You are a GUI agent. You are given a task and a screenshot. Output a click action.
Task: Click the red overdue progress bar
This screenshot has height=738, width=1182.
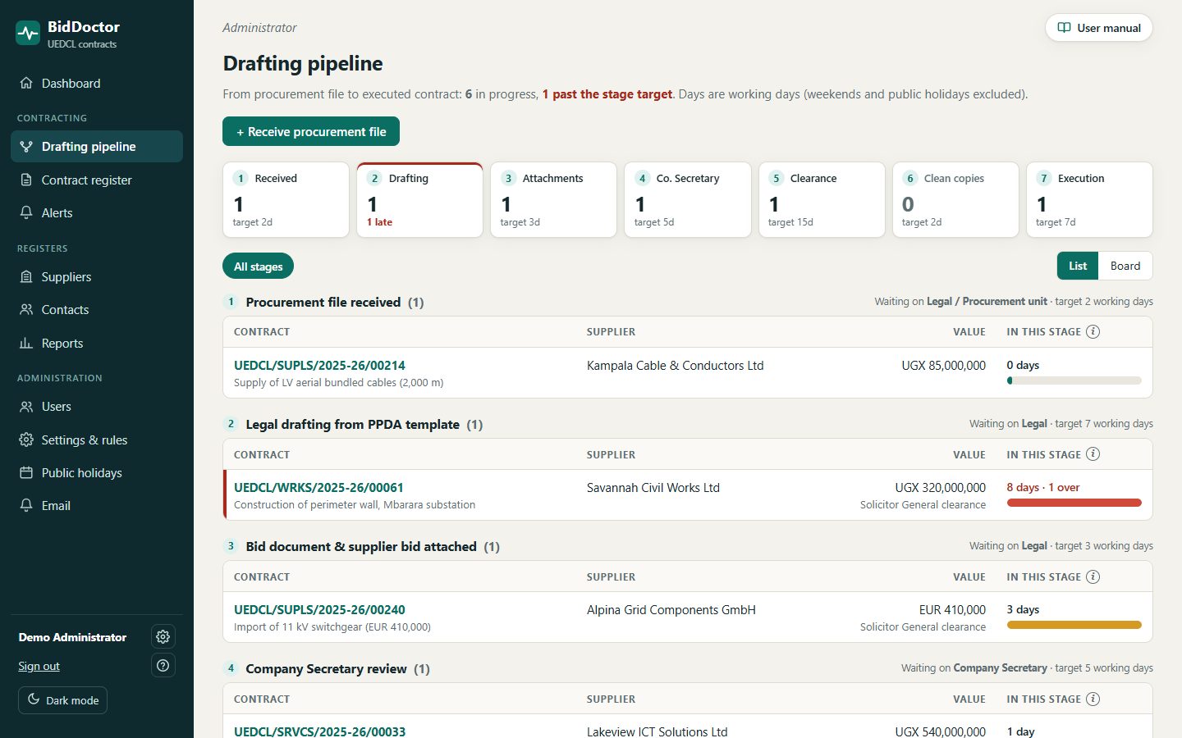1074,503
